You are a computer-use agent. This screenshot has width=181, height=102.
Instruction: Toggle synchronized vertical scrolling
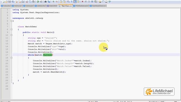tap(61, 2)
